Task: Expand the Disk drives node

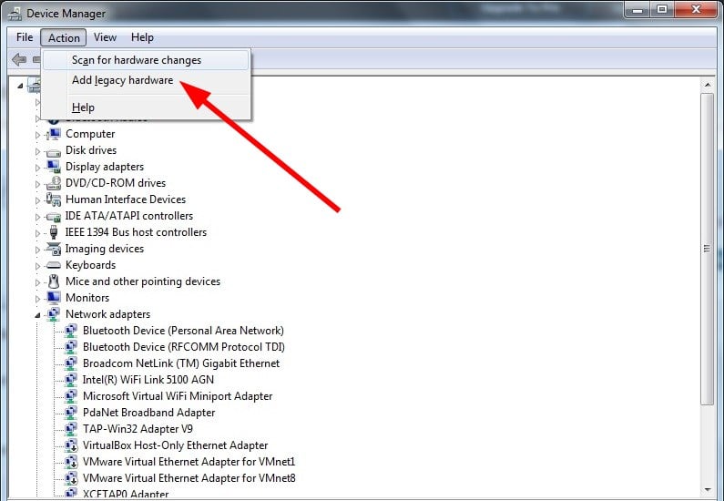Action: 38,151
